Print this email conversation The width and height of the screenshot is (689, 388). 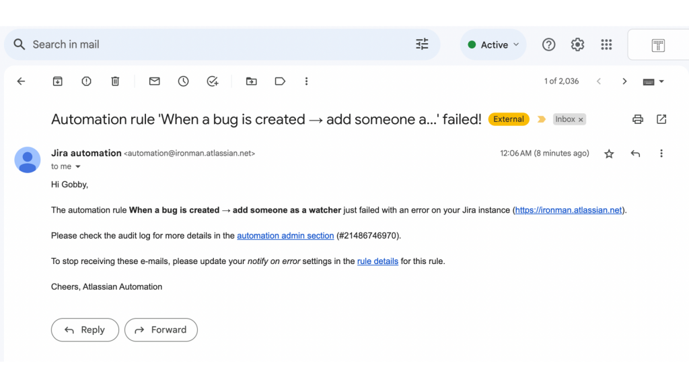click(638, 119)
